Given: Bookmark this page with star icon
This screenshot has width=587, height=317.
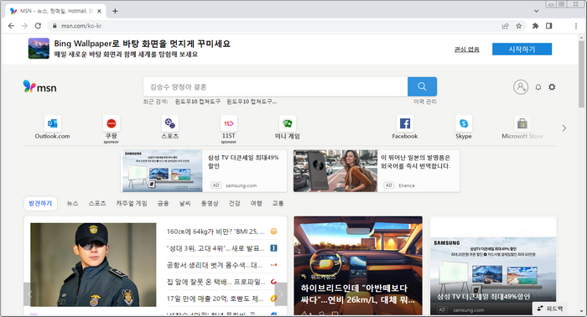Looking at the screenshot, I should (x=518, y=26).
